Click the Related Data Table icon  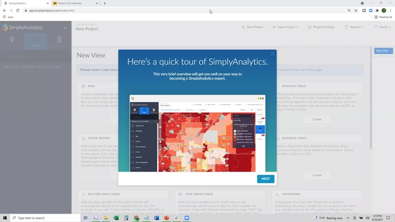pyautogui.click(x=84, y=195)
